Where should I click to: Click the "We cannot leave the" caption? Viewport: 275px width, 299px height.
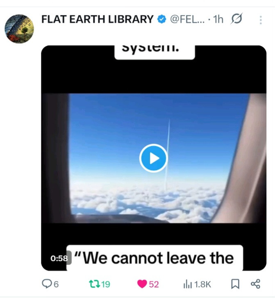(x=154, y=258)
